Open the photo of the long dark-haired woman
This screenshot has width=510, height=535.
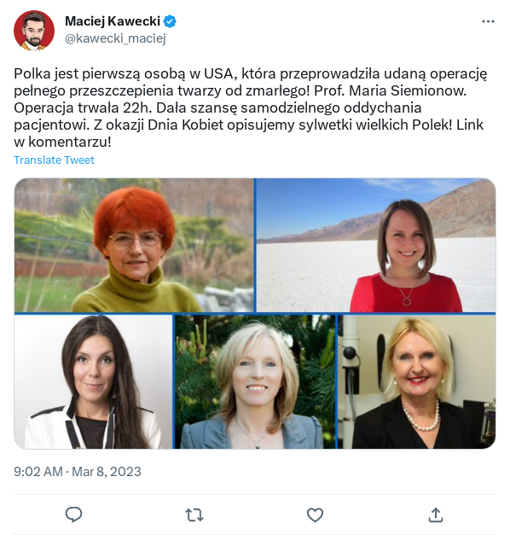93,381
